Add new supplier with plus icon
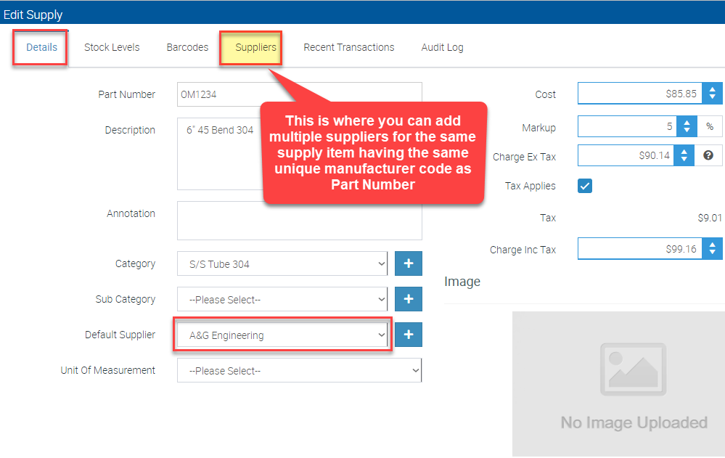The height and width of the screenshot is (458, 725). coord(408,335)
